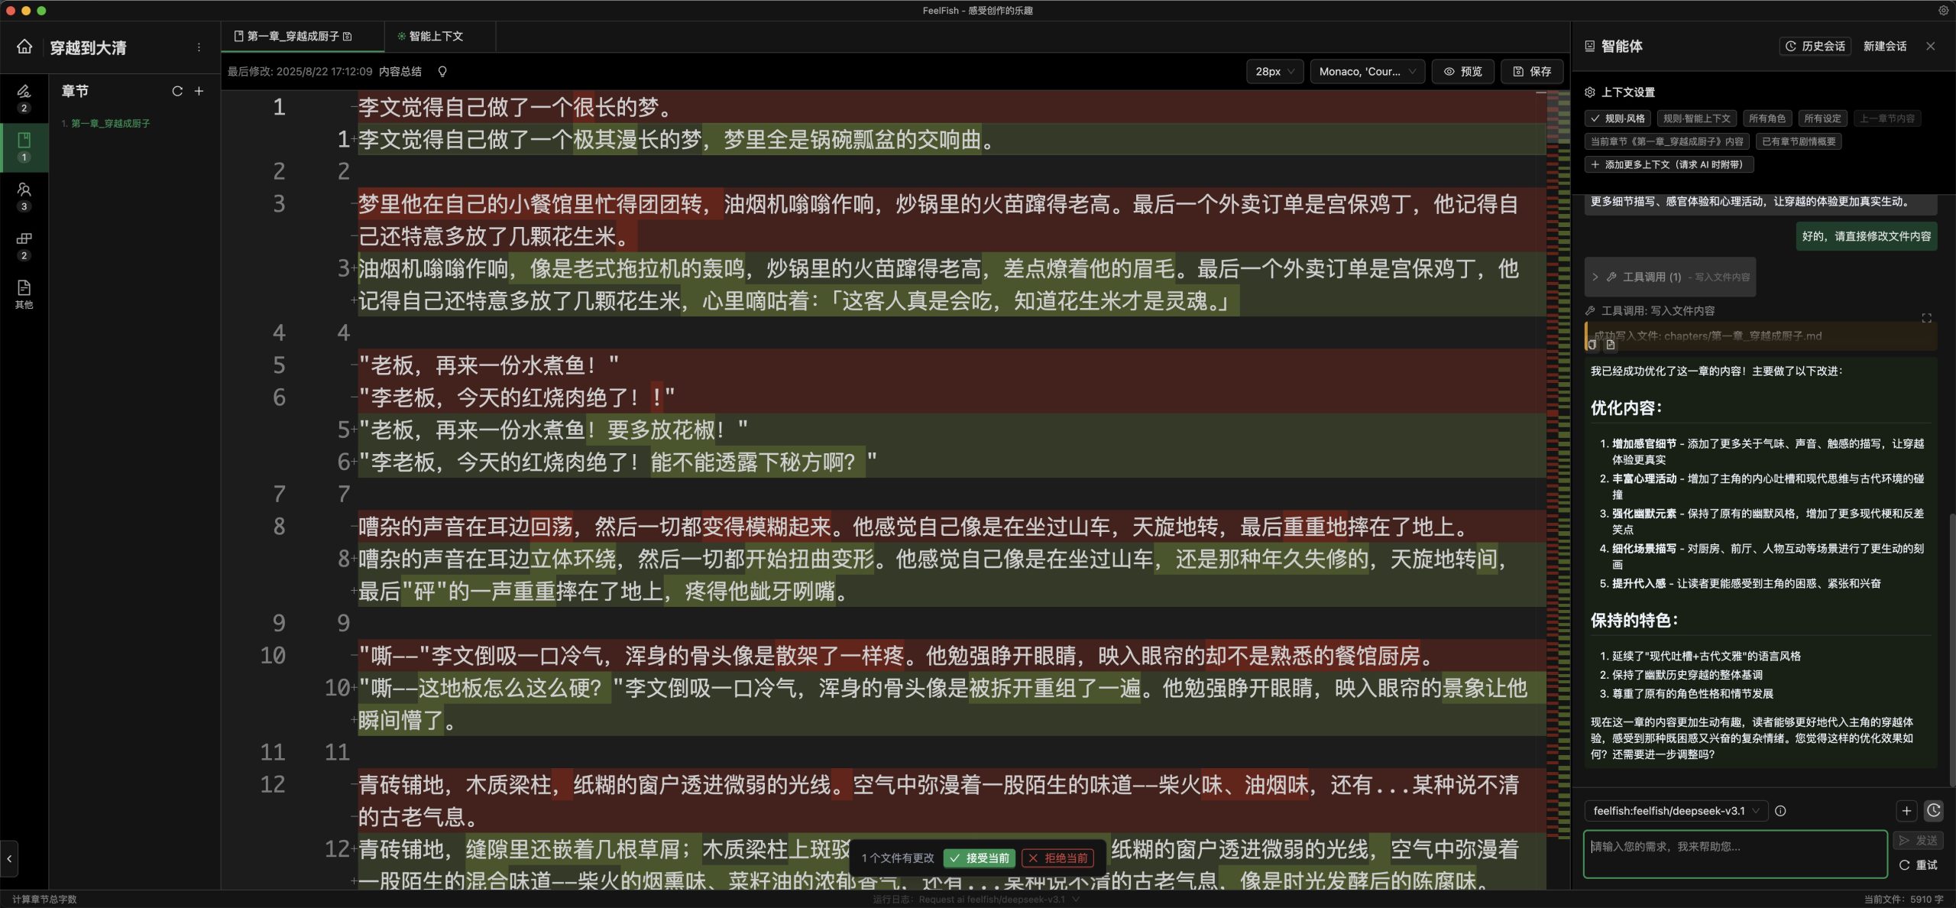Uncheck the 规则·风格 context tag
This screenshot has width=1956, height=908.
coord(1618,118)
